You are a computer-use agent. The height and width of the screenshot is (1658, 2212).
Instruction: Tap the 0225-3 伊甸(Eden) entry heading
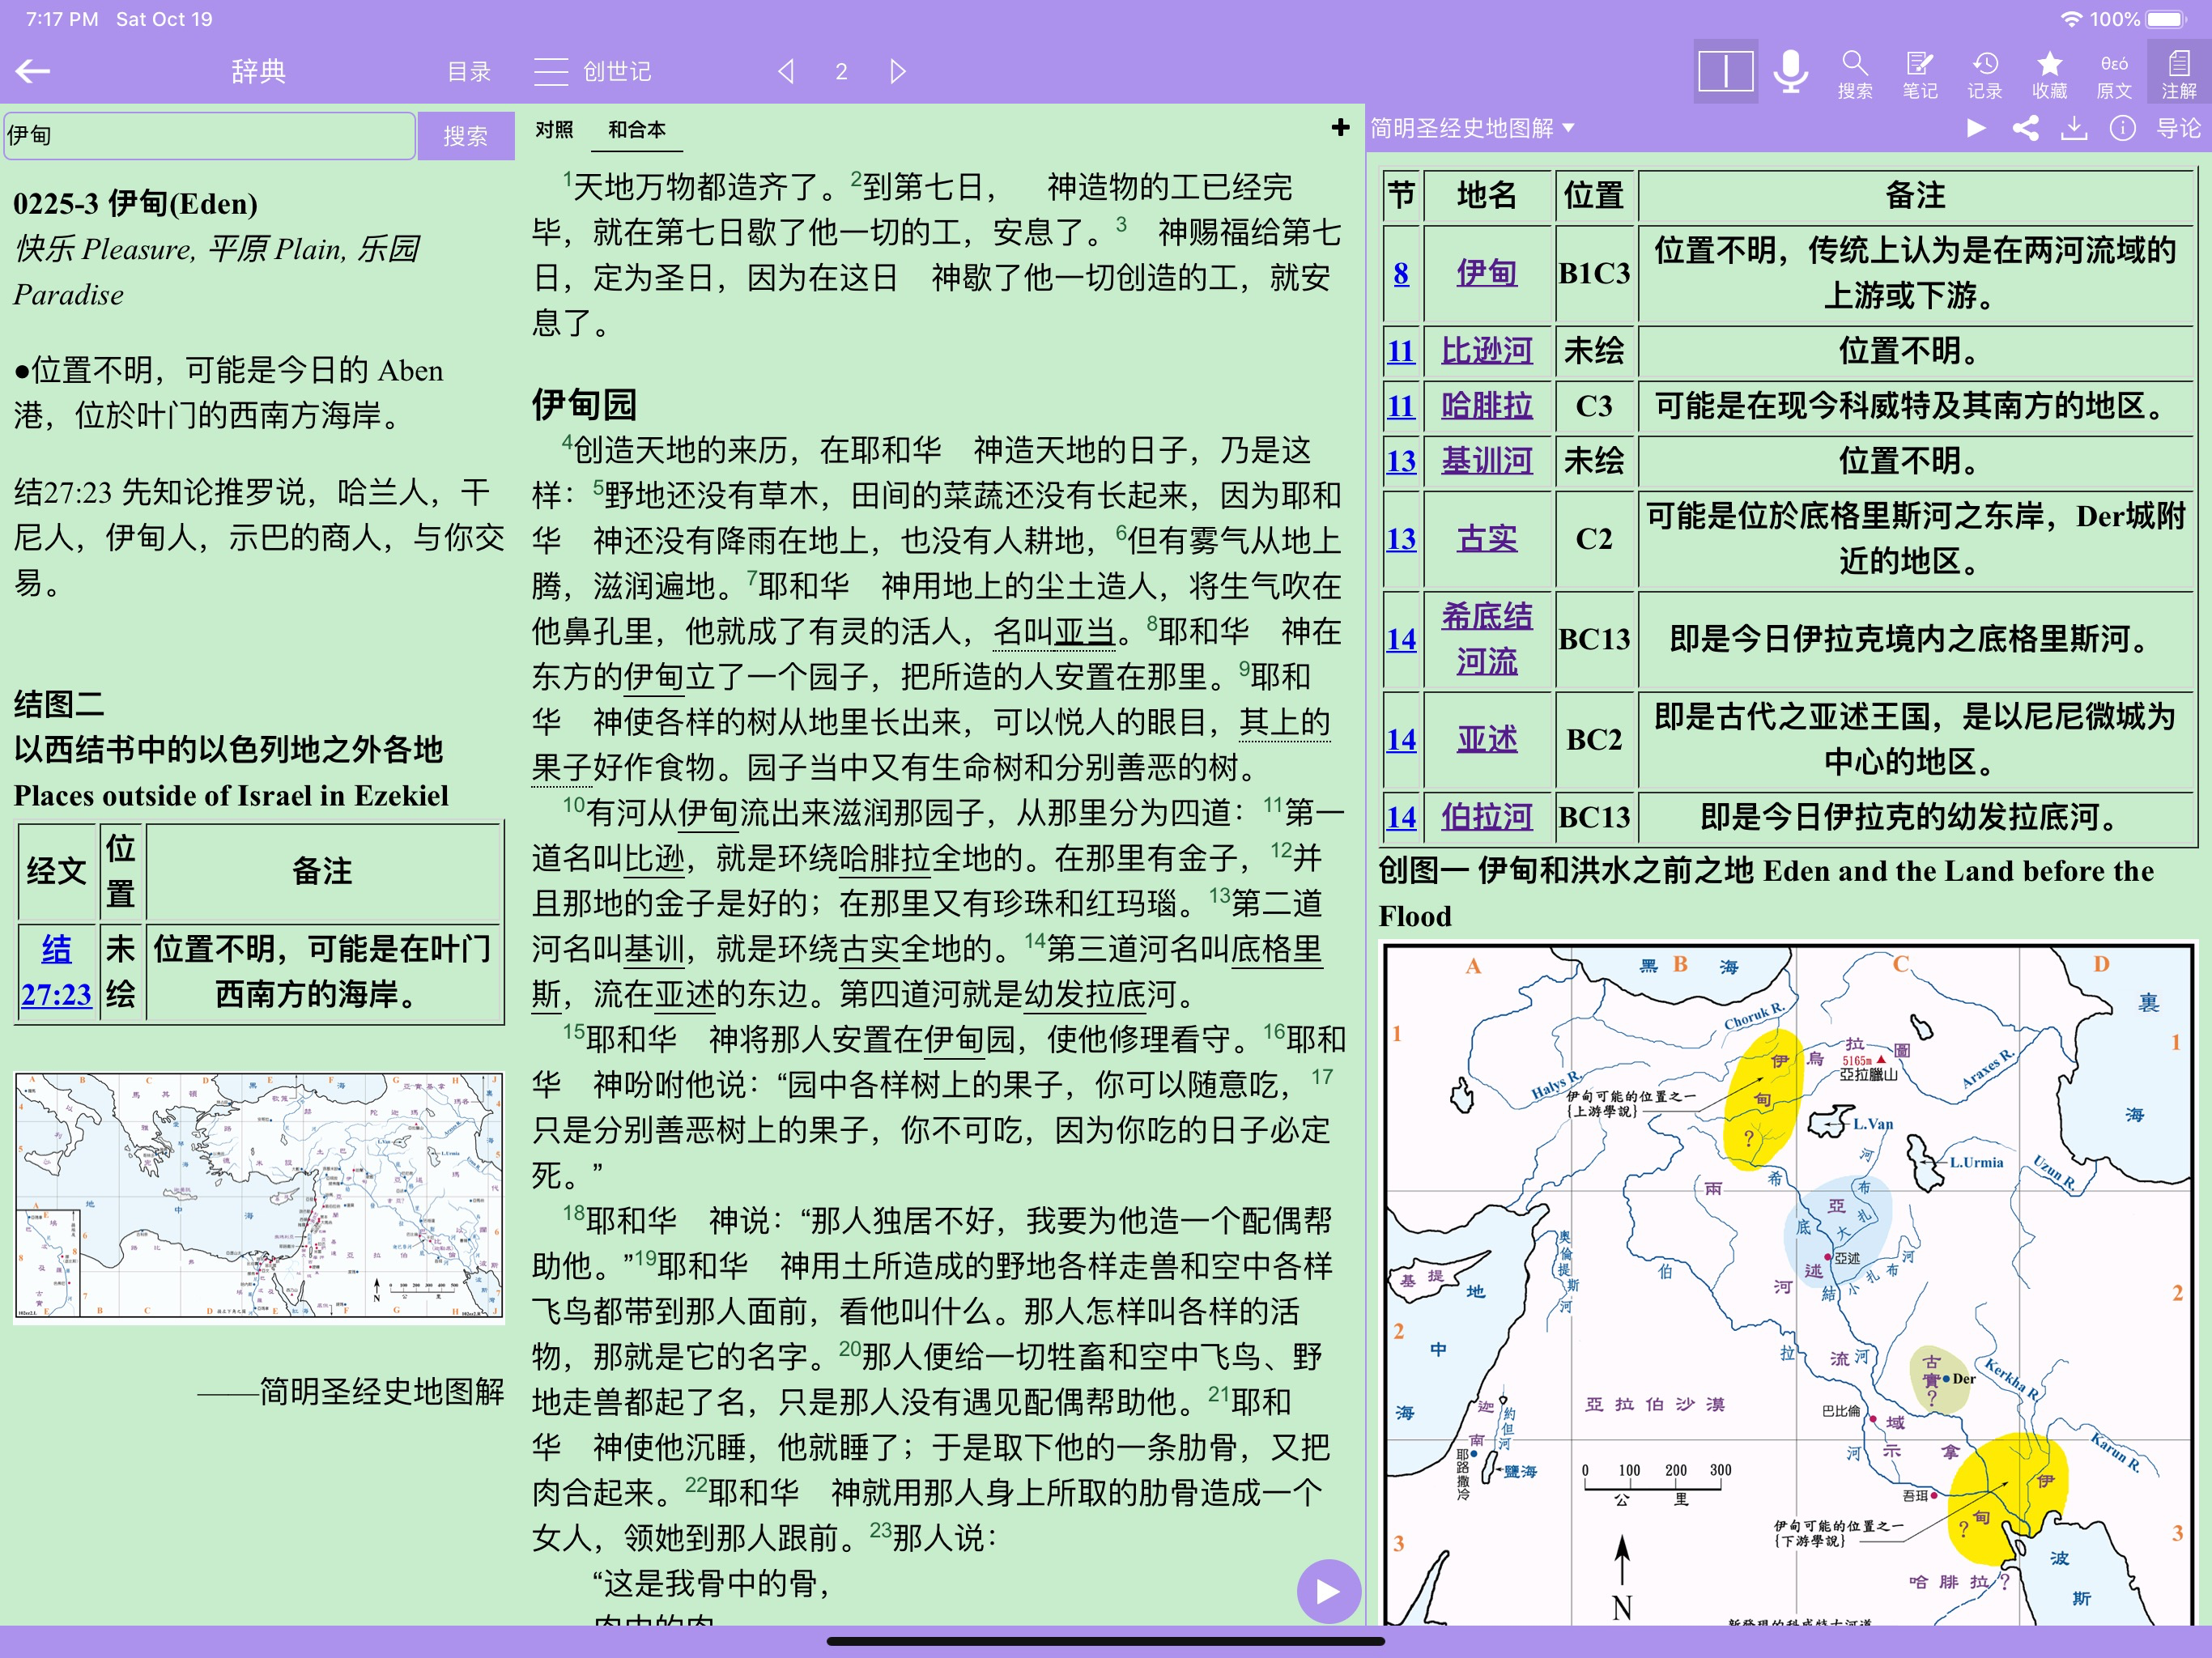click(135, 203)
